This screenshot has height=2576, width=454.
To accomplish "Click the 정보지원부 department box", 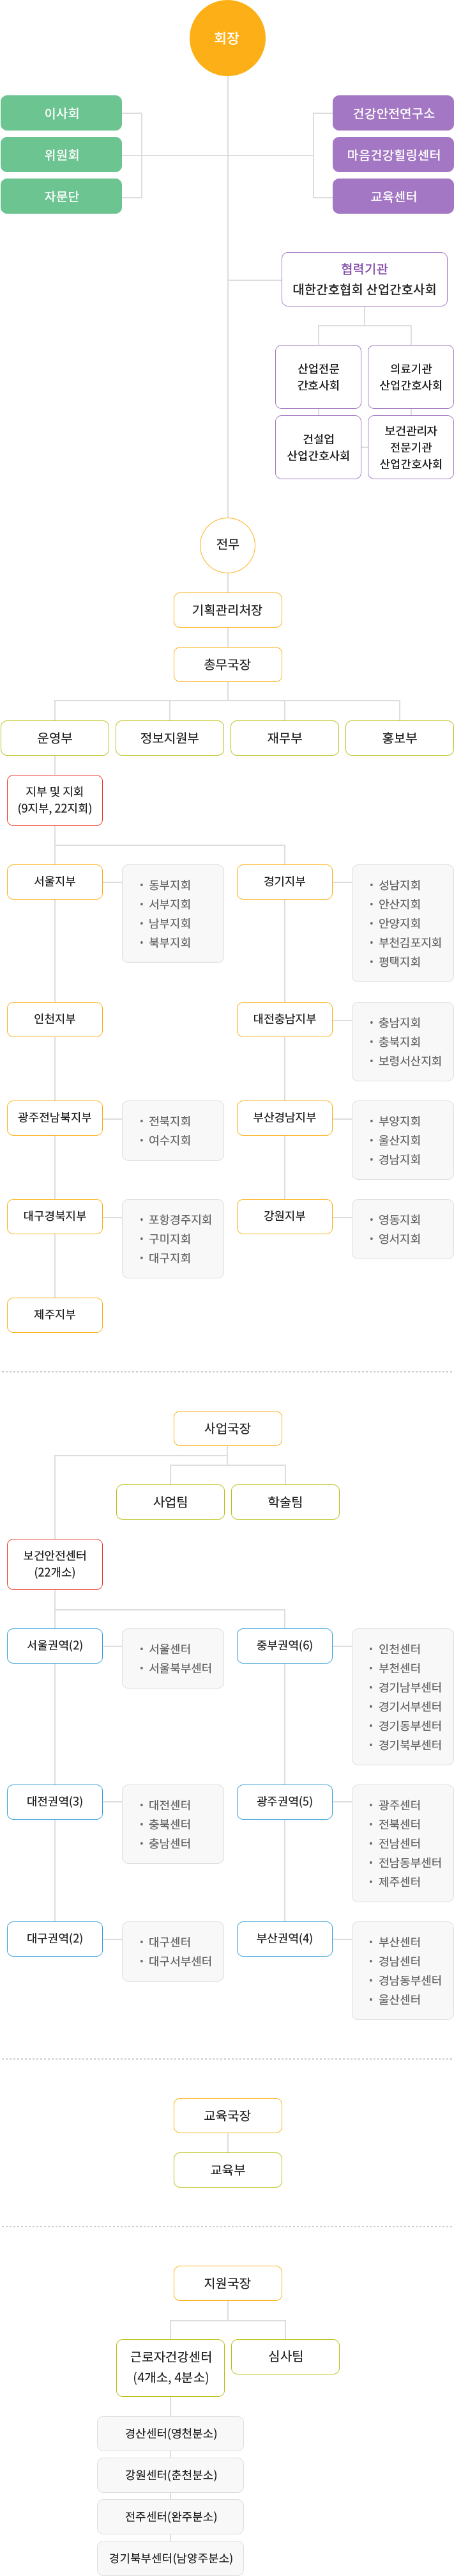I will [x=170, y=738].
